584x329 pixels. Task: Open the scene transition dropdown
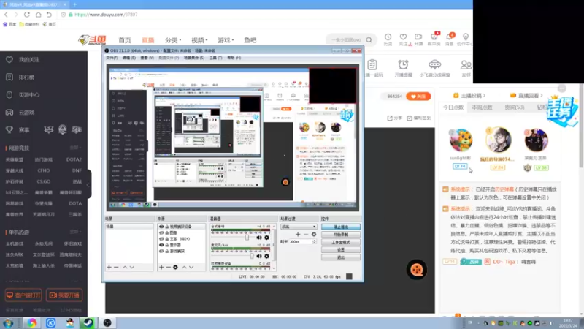299,227
